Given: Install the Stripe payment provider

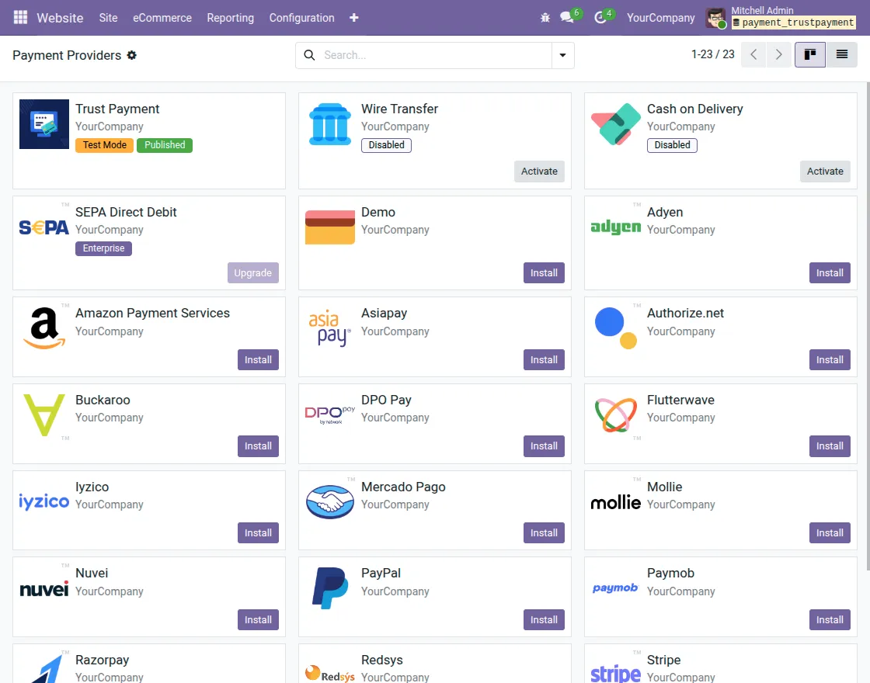Looking at the screenshot, I should pyautogui.click(x=830, y=681).
